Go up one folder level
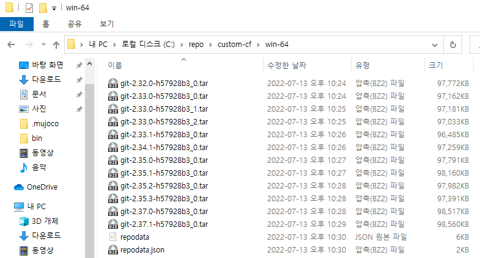 56,45
